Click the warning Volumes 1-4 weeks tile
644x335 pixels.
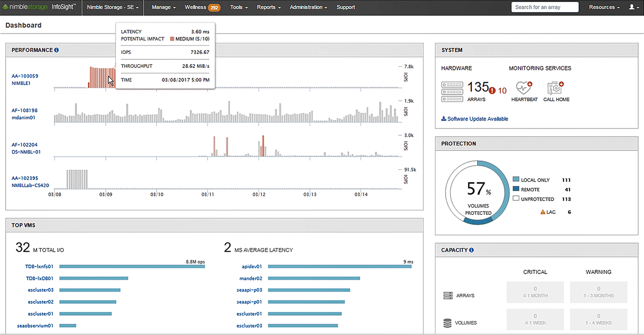598,319
